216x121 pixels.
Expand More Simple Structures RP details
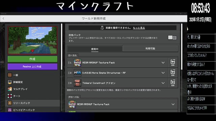(163, 73)
